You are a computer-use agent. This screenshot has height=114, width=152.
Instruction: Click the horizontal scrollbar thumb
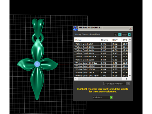click(100, 79)
